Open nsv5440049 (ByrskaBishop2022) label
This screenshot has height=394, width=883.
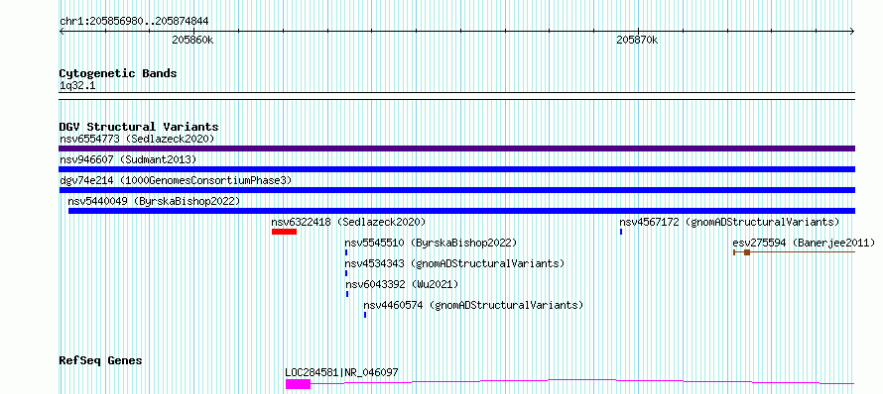click(154, 201)
